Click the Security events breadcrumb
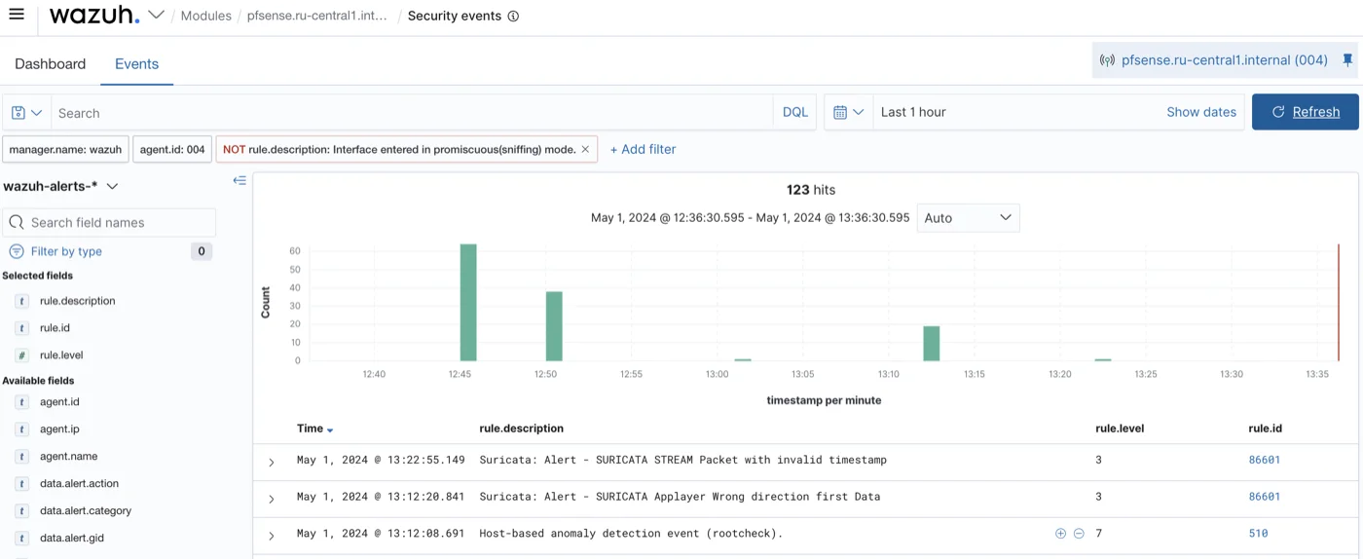The width and height of the screenshot is (1363, 559). tap(455, 16)
